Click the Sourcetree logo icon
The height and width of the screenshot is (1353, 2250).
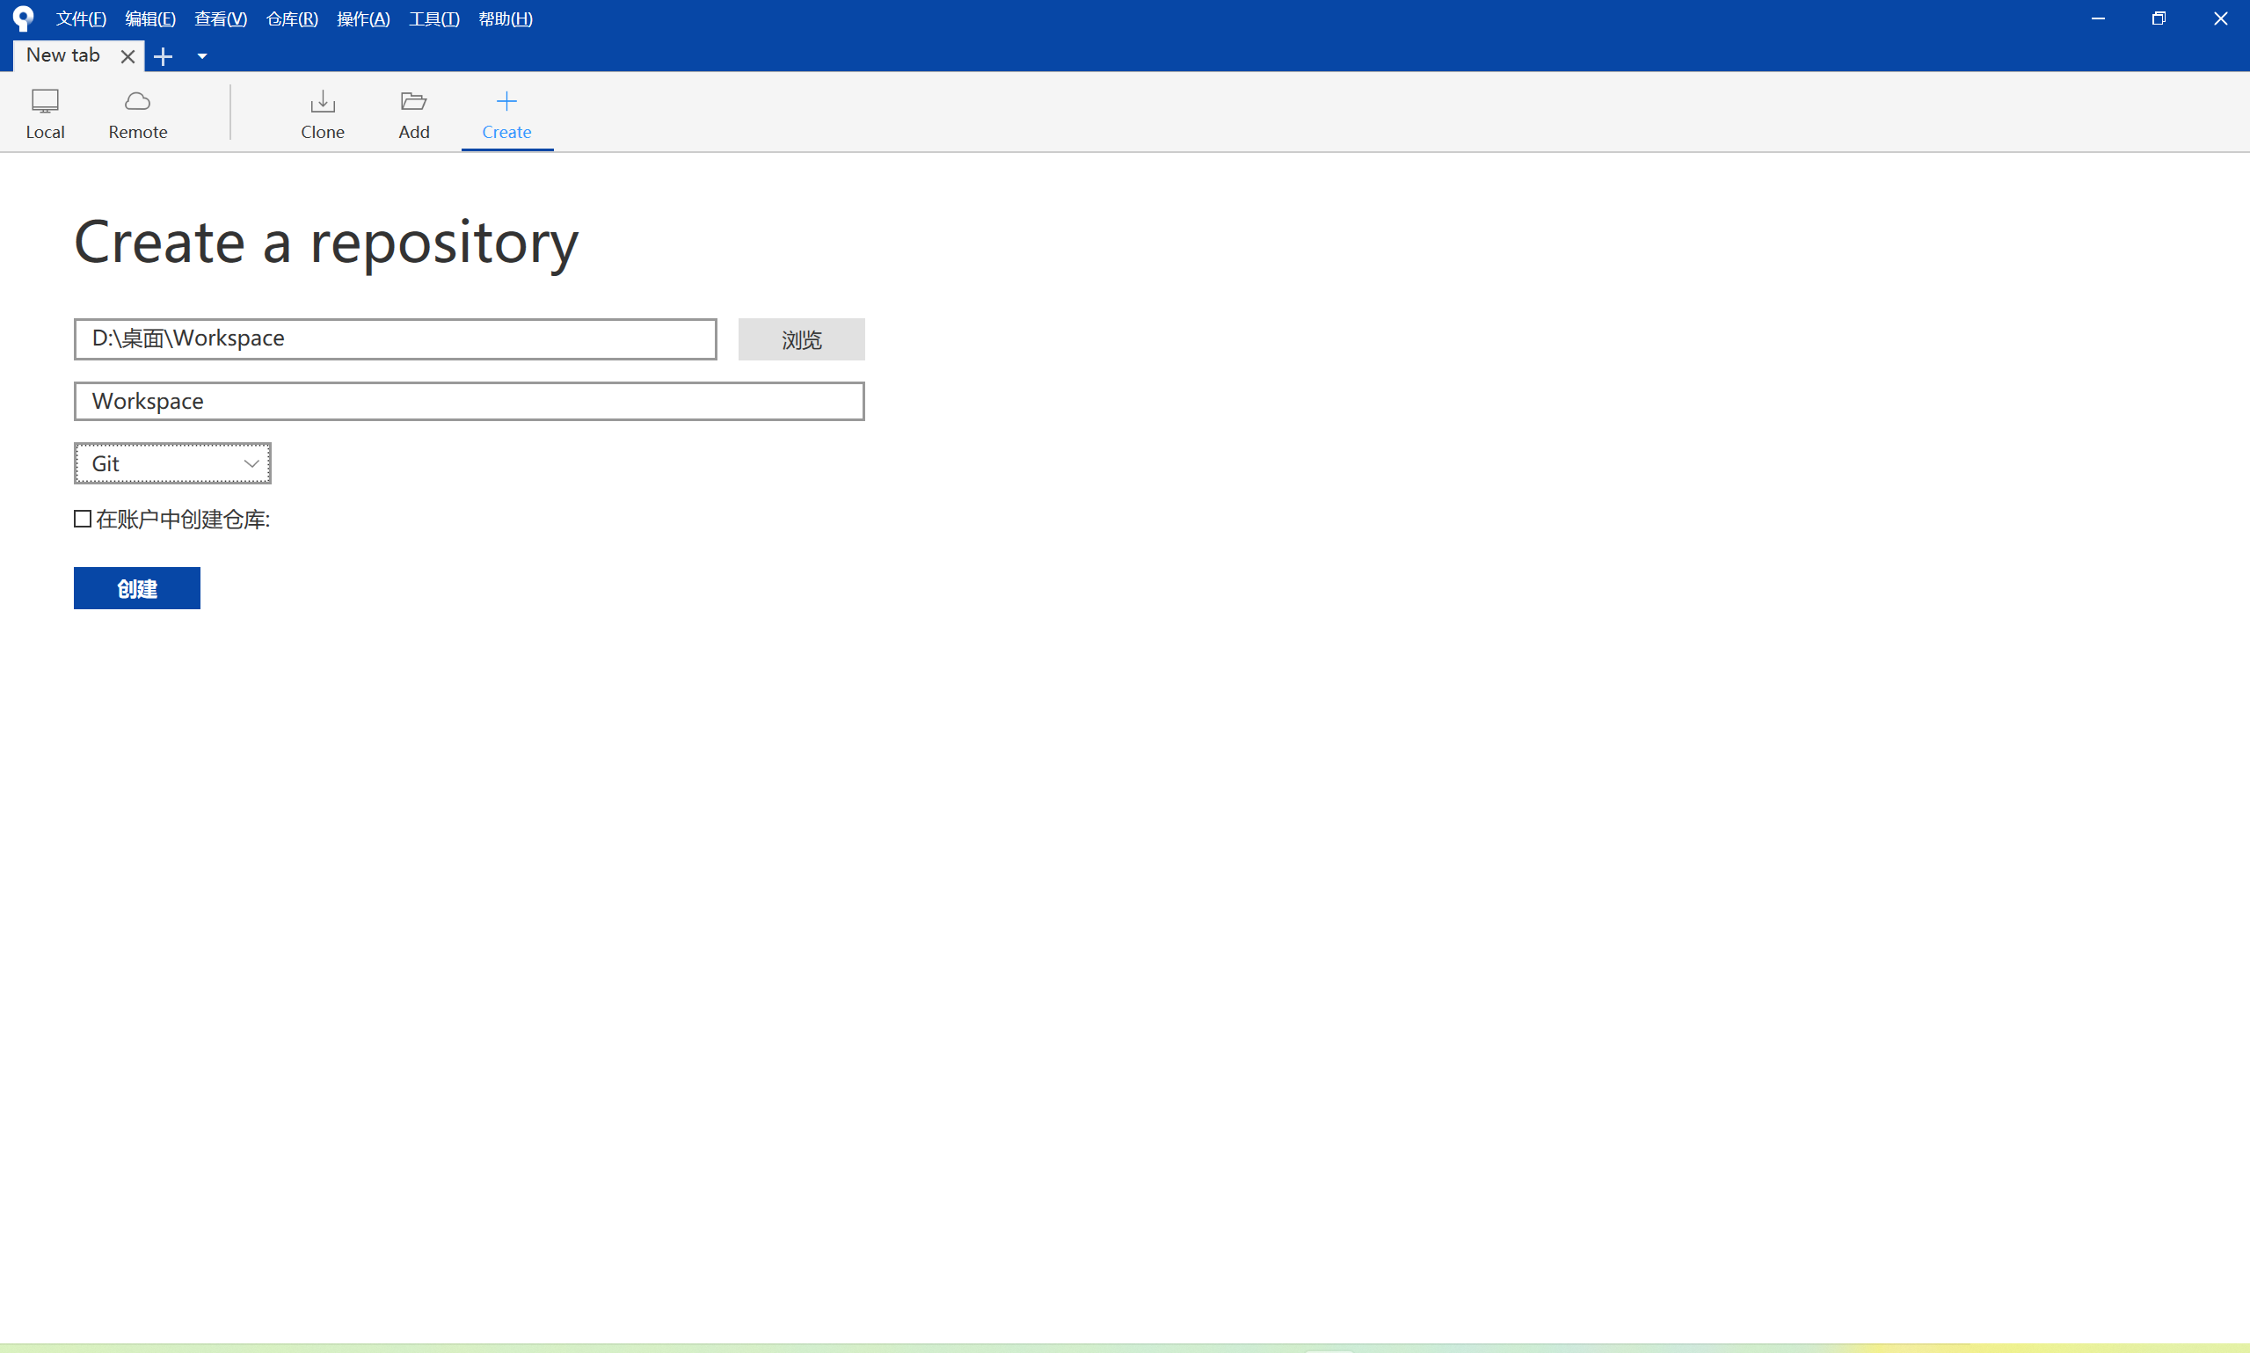24,18
